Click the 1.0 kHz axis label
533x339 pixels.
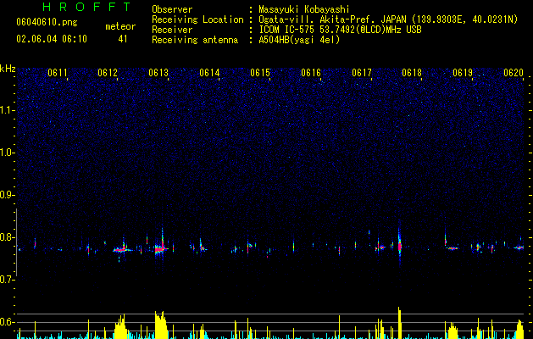click(x=8, y=153)
